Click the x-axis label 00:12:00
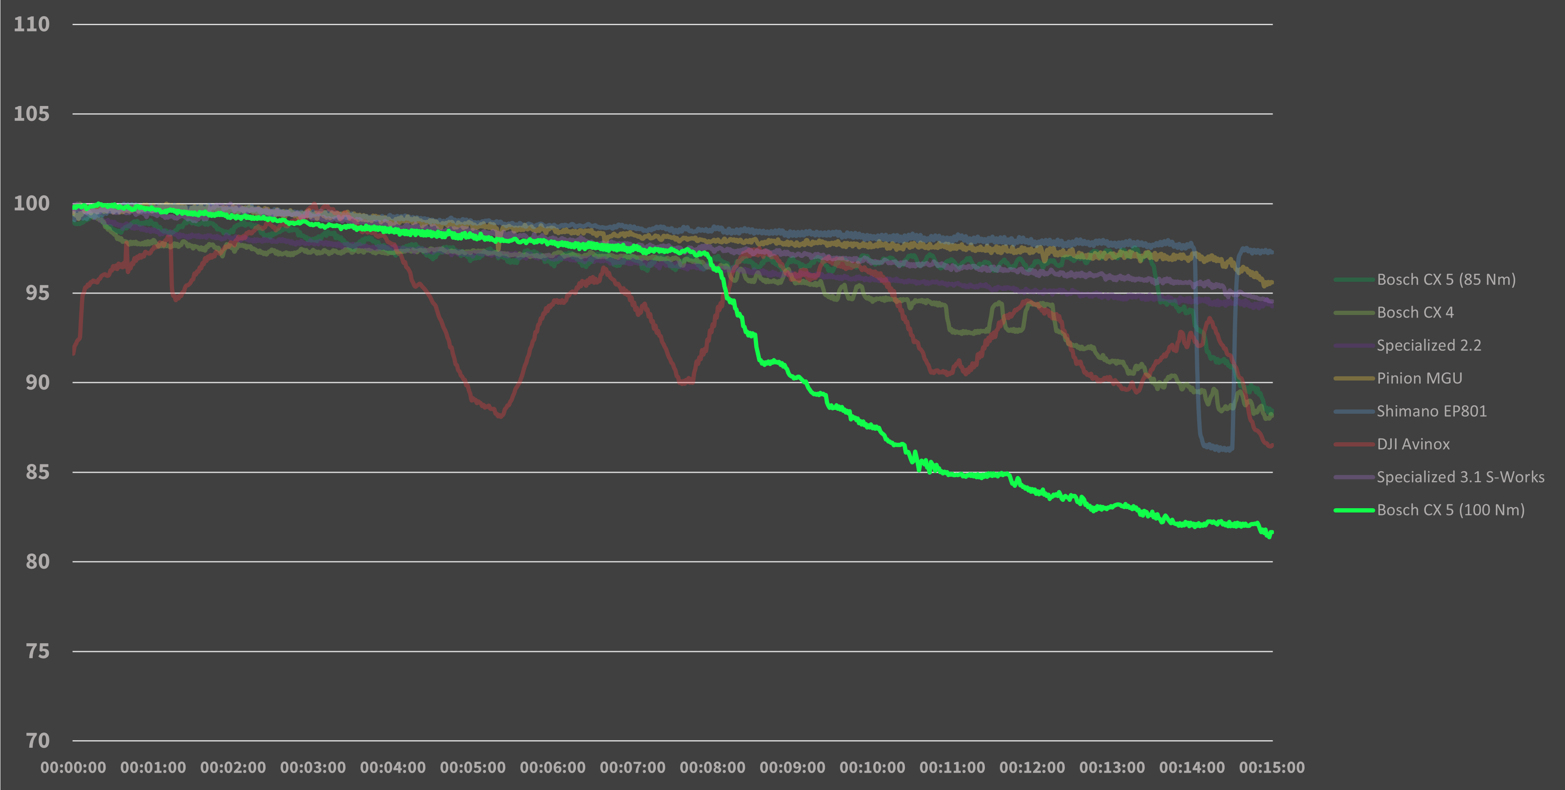 (1032, 767)
